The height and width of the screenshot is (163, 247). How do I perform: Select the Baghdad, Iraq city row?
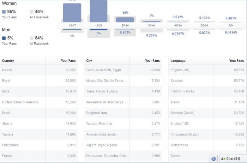click(x=123, y=113)
